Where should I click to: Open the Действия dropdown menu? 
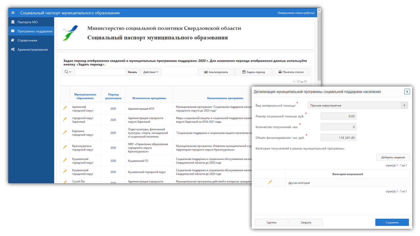pyautogui.click(x=151, y=72)
